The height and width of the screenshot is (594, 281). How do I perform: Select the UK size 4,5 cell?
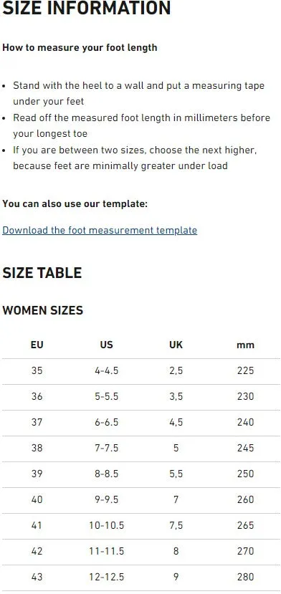(x=176, y=422)
